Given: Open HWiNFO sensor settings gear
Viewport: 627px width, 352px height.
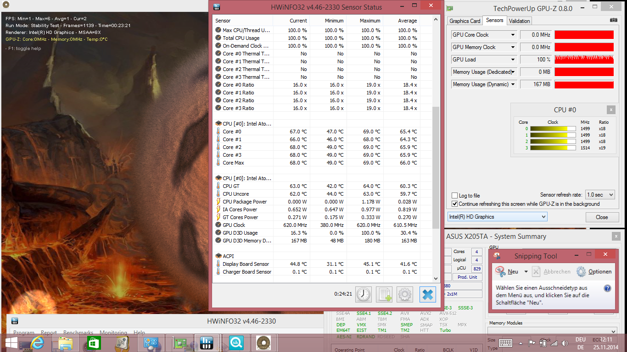Looking at the screenshot, I should click(405, 294).
